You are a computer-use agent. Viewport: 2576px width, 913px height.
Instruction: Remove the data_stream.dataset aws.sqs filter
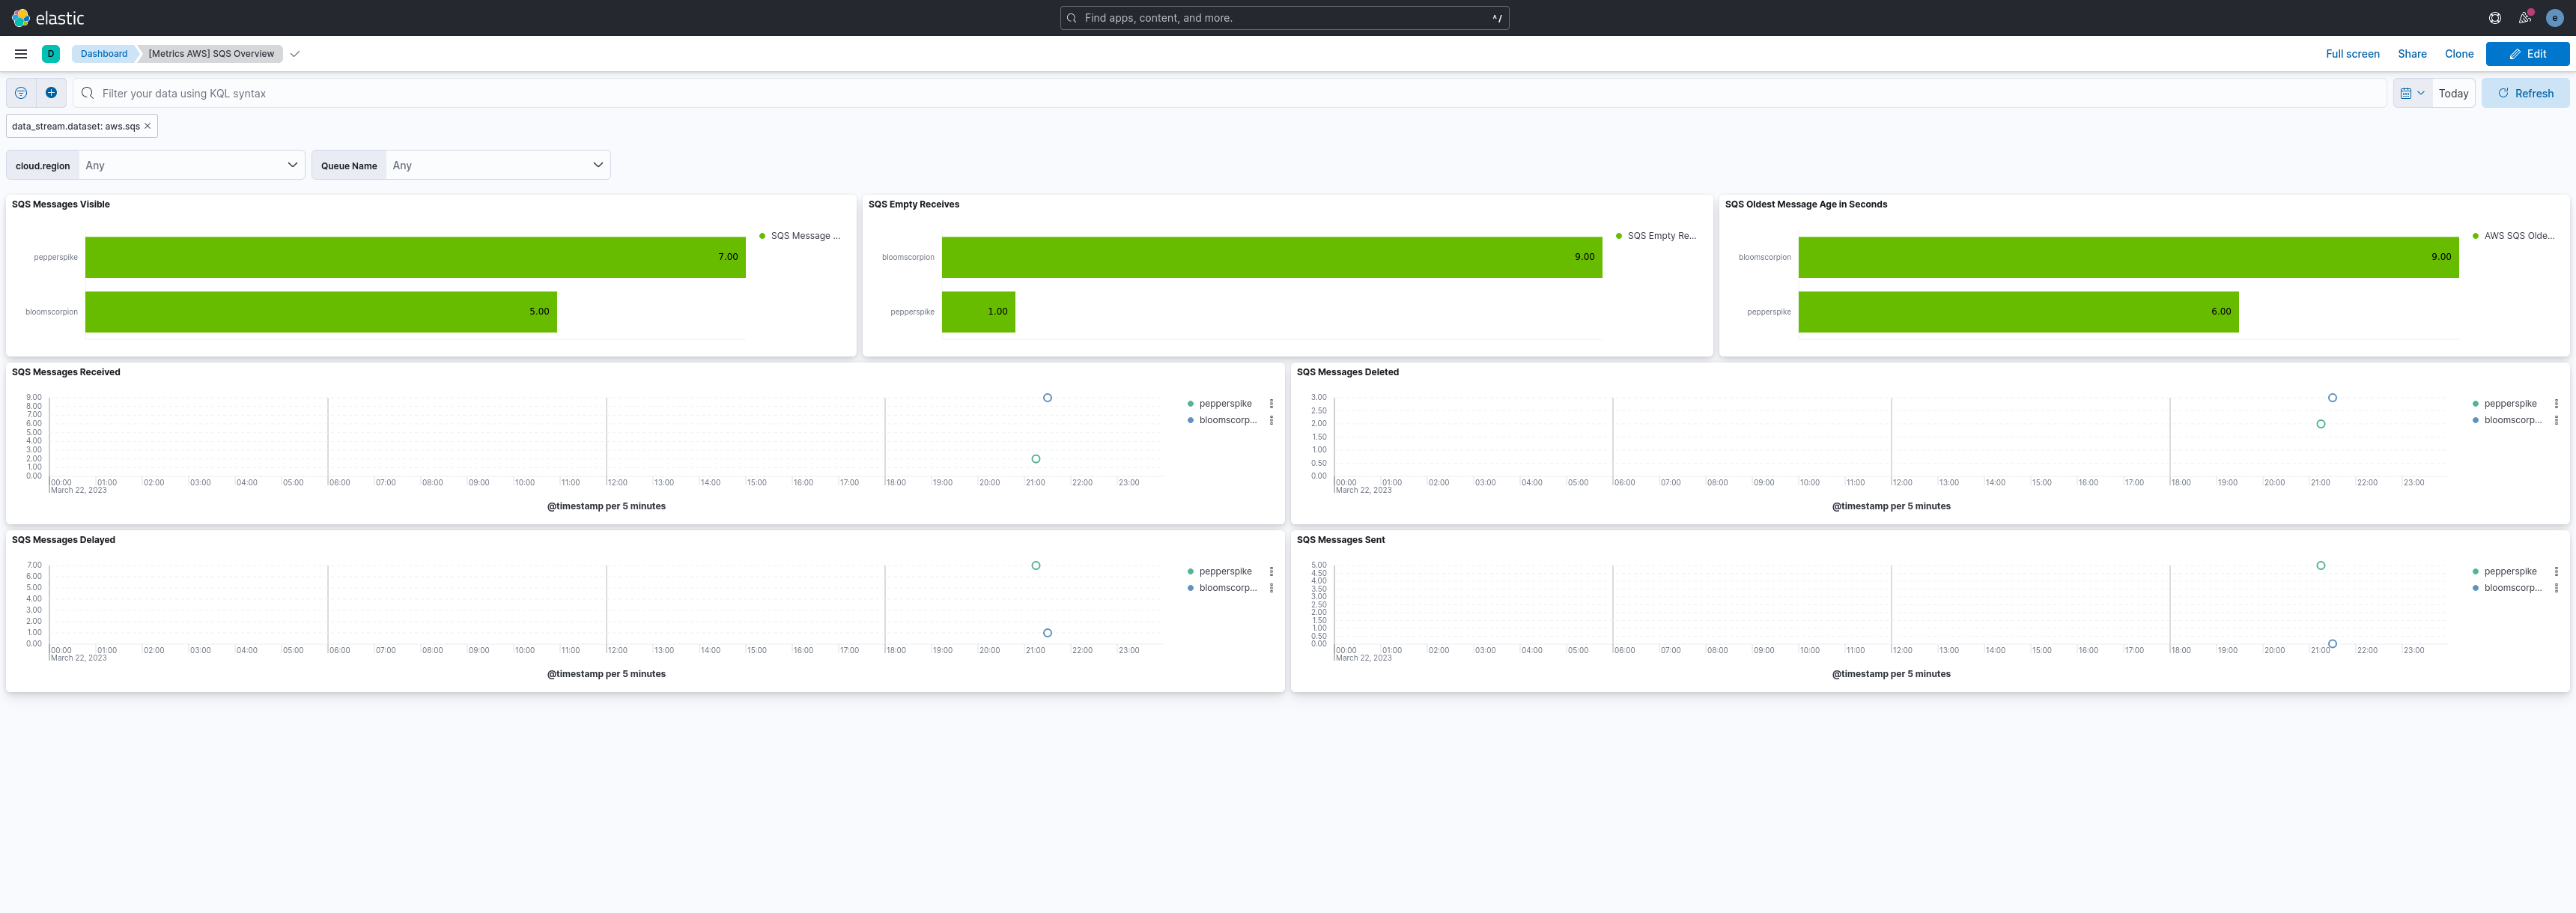(147, 126)
